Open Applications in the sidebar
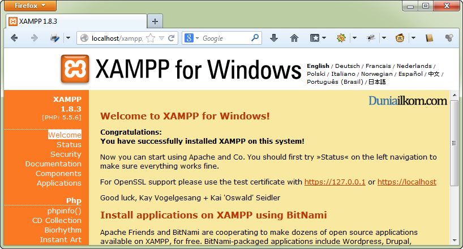Image resolution: width=463 pixels, height=249 pixels. pos(59,183)
